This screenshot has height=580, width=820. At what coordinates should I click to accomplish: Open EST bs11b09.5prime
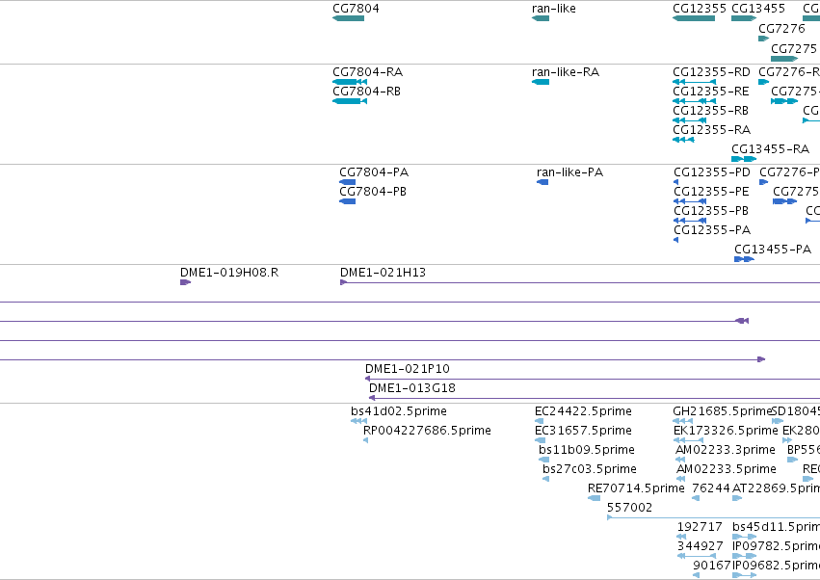click(586, 450)
